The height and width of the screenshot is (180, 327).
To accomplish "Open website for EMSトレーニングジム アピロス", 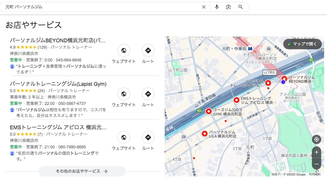I will tap(124, 137).
